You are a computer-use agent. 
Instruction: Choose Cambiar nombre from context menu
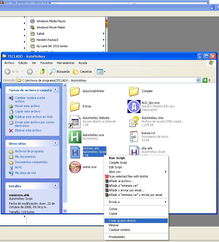tap(136, 230)
